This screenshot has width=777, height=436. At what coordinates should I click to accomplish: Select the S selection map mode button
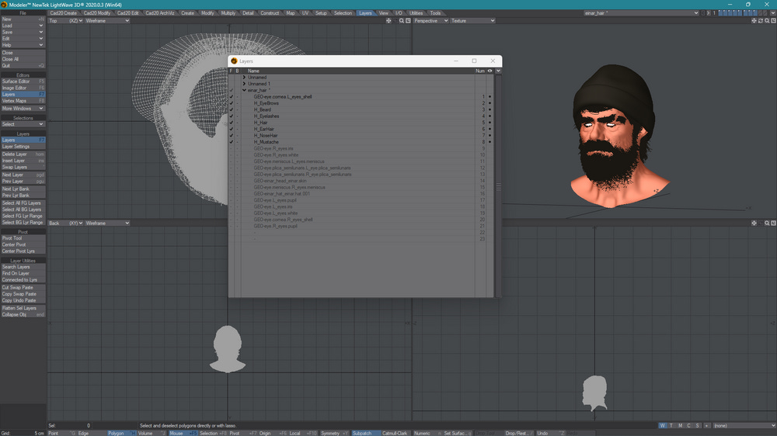[x=697, y=426]
